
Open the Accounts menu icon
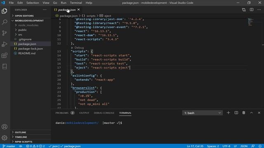coord(5,127)
